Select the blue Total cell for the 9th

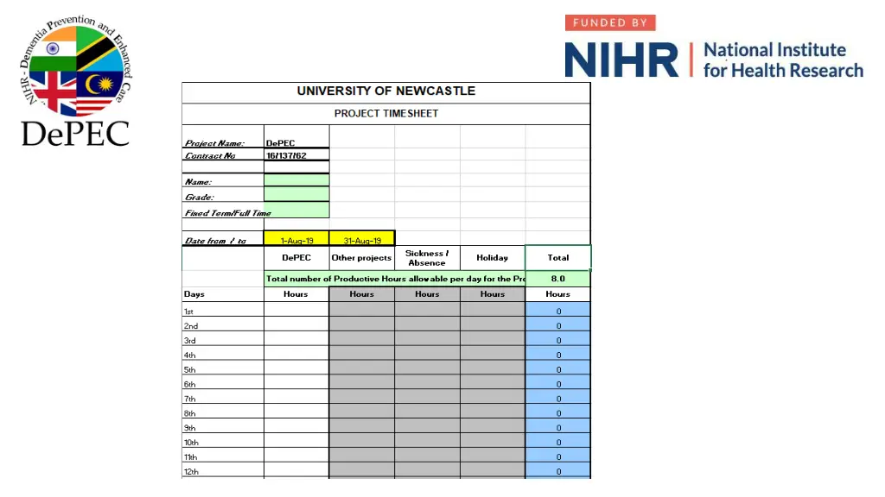pos(557,425)
